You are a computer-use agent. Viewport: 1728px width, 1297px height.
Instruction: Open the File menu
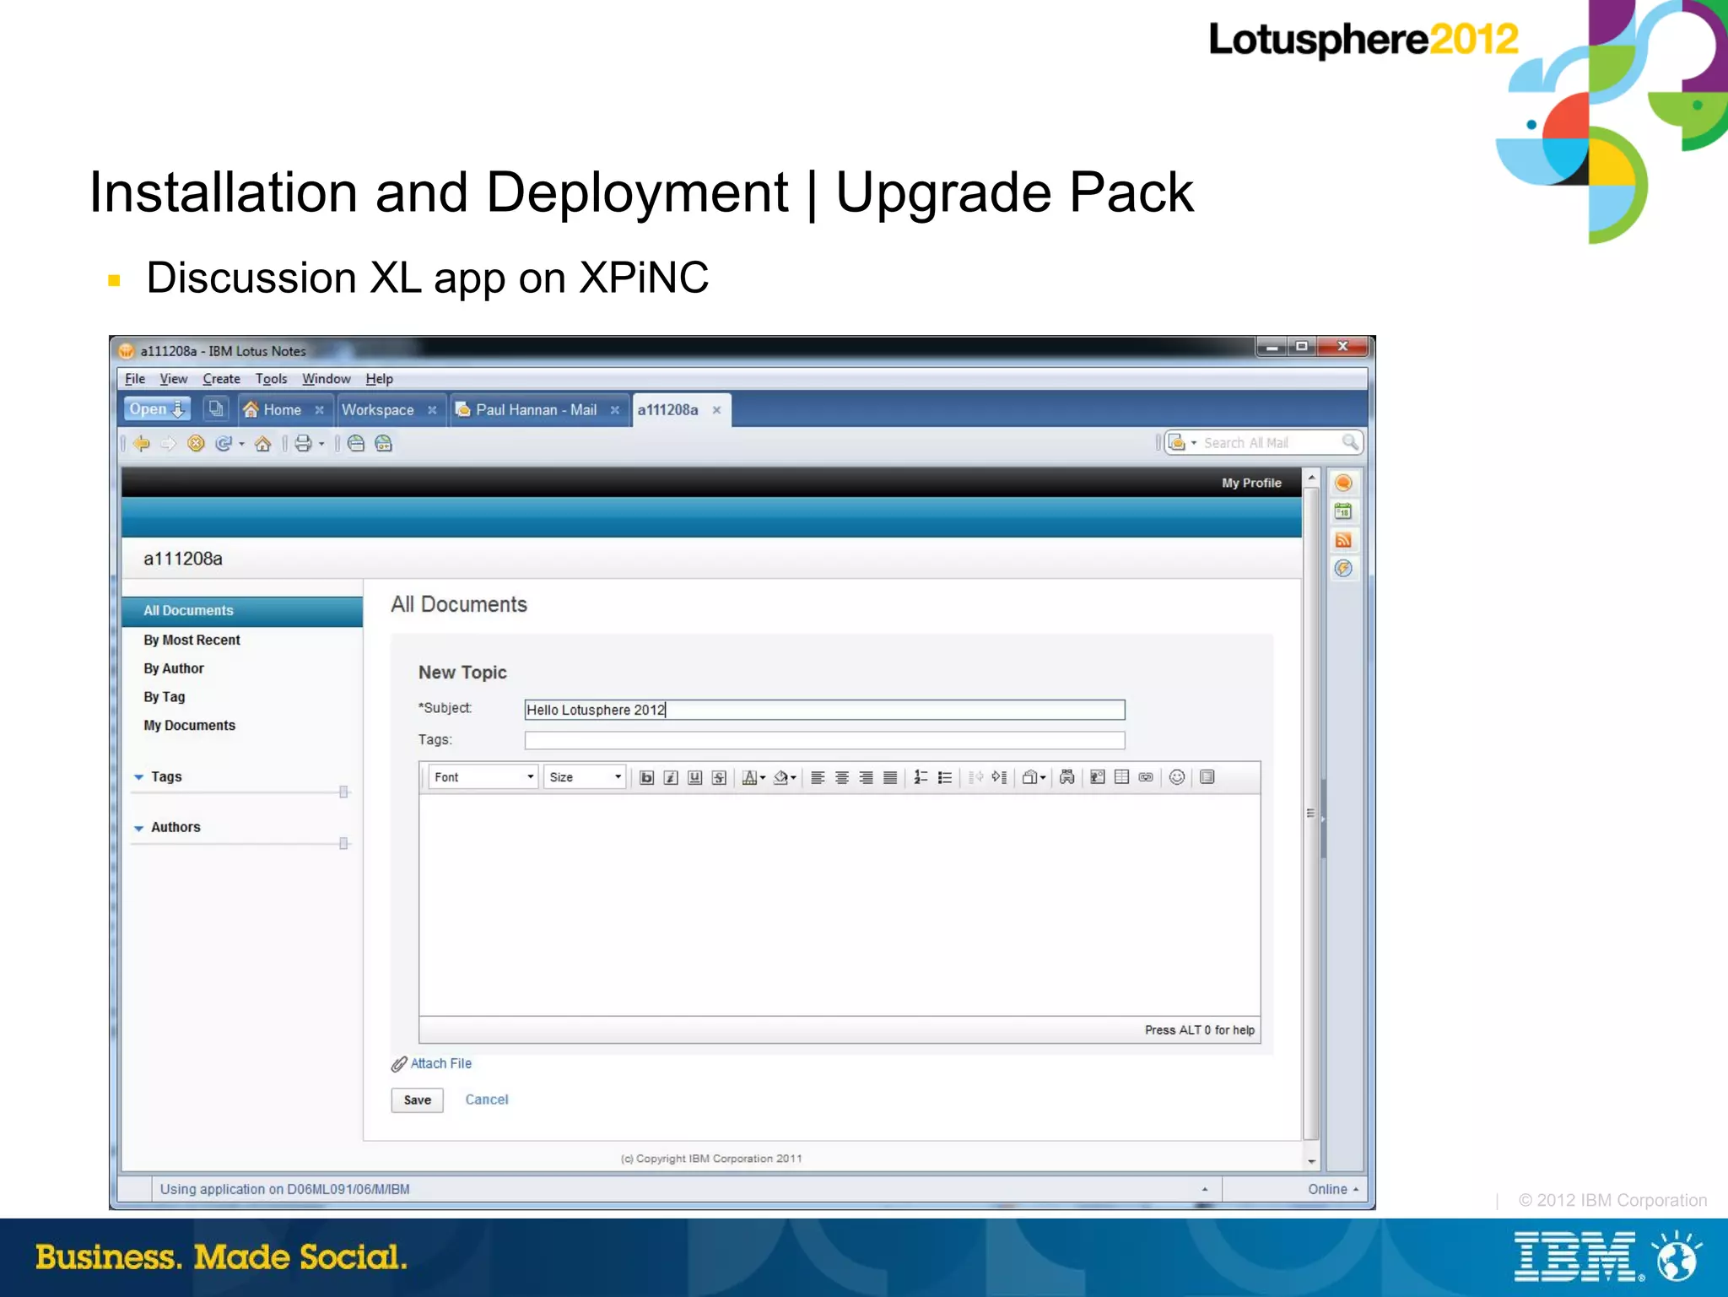point(135,379)
